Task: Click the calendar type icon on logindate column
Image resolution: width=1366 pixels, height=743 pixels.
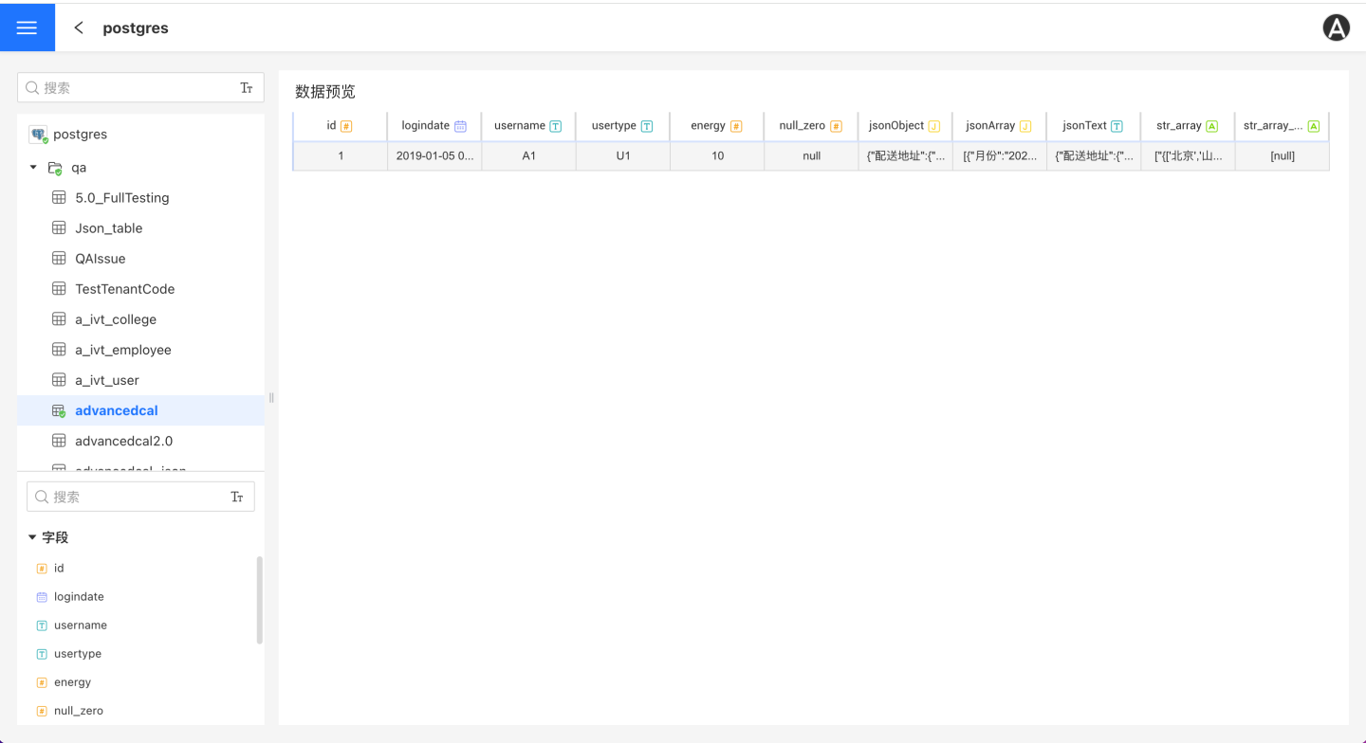Action: [461, 126]
